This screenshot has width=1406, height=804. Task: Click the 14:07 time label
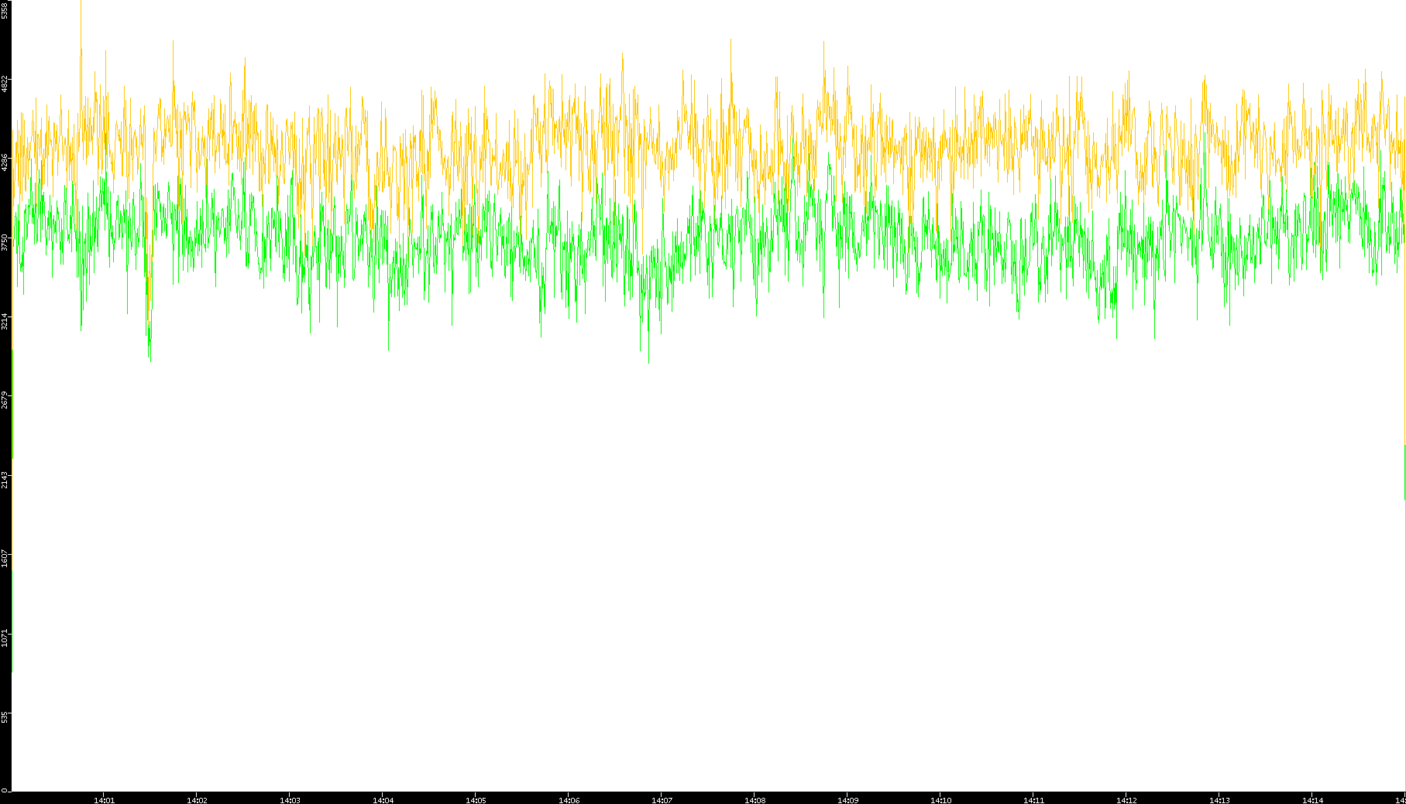click(x=662, y=800)
